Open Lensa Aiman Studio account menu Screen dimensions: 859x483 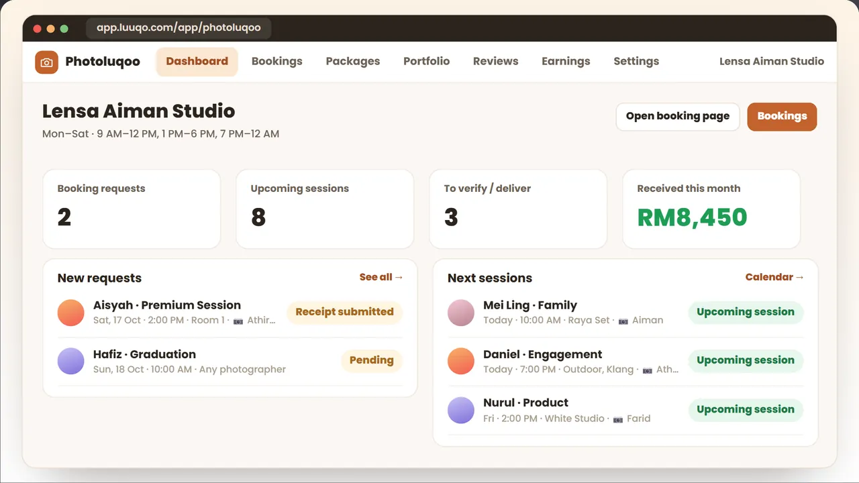click(772, 61)
